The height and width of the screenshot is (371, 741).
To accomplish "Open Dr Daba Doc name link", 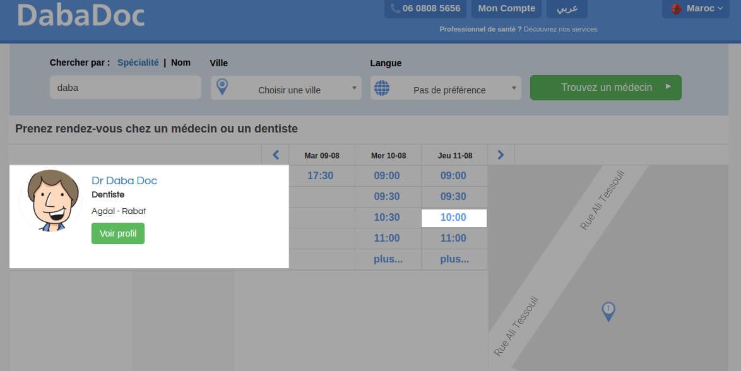I will [x=124, y=180].
